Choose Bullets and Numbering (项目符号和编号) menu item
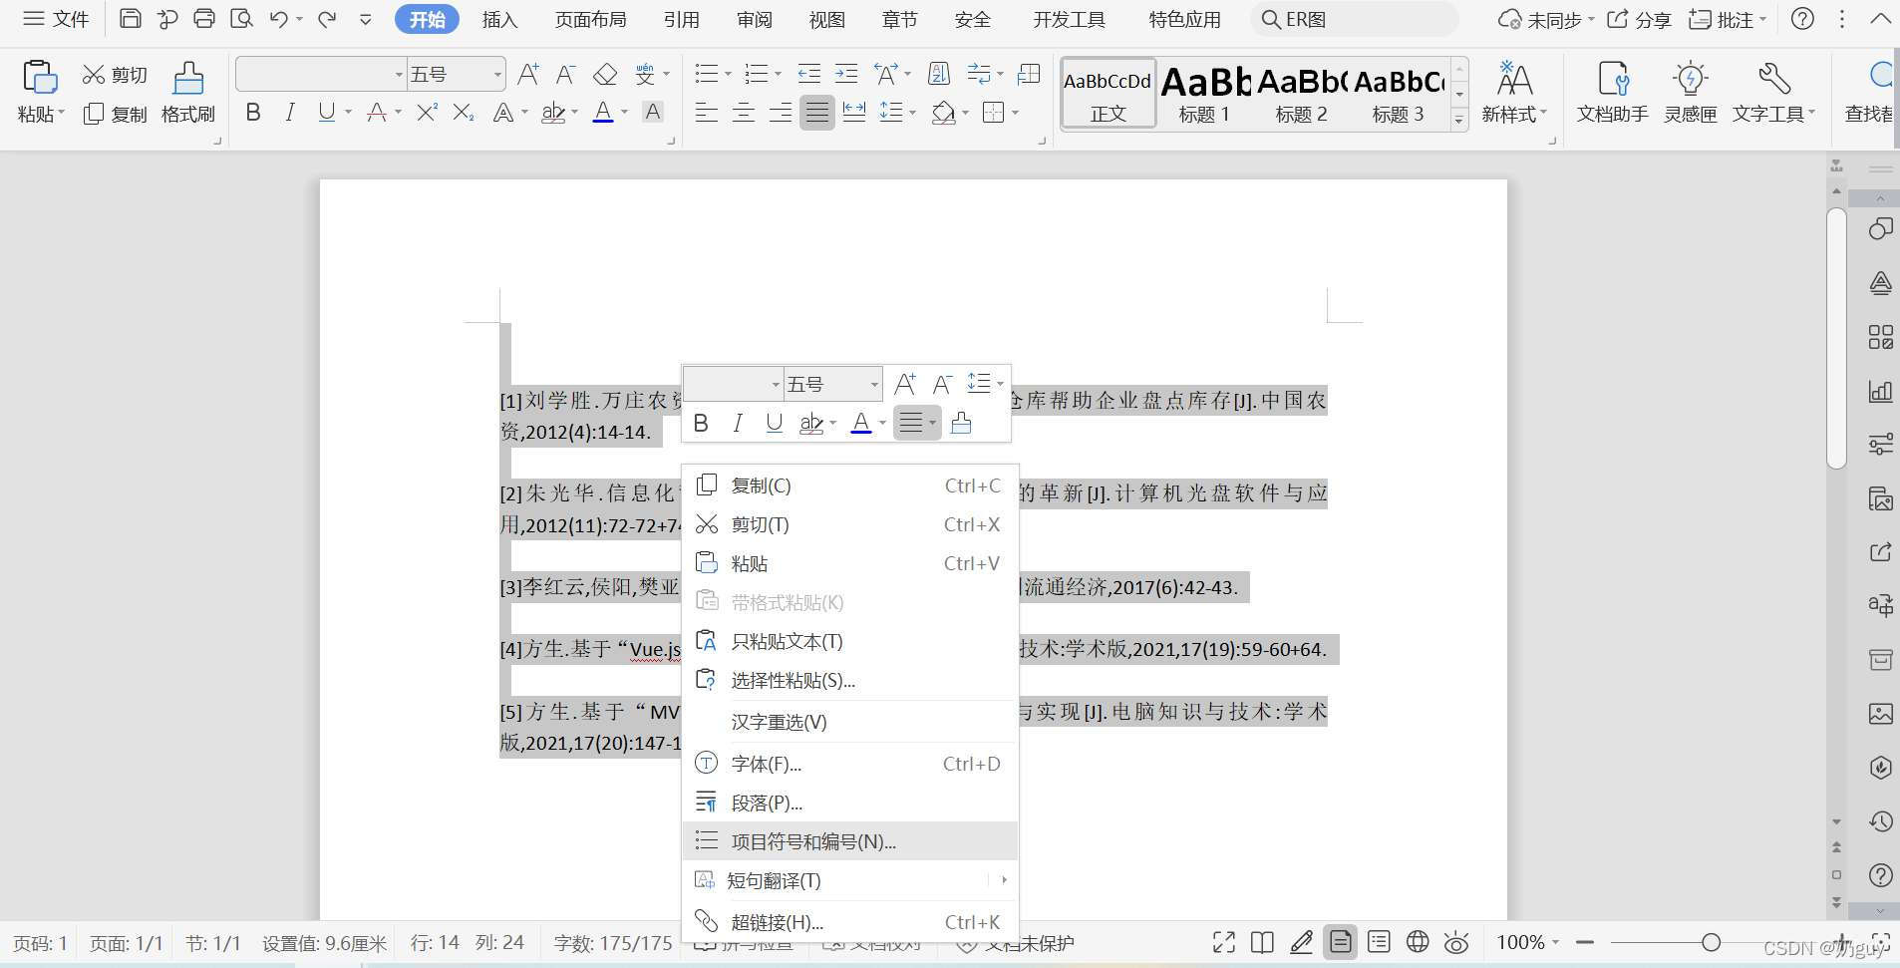Viewport: 1900px width, 968px height. (x=850, y=841)
